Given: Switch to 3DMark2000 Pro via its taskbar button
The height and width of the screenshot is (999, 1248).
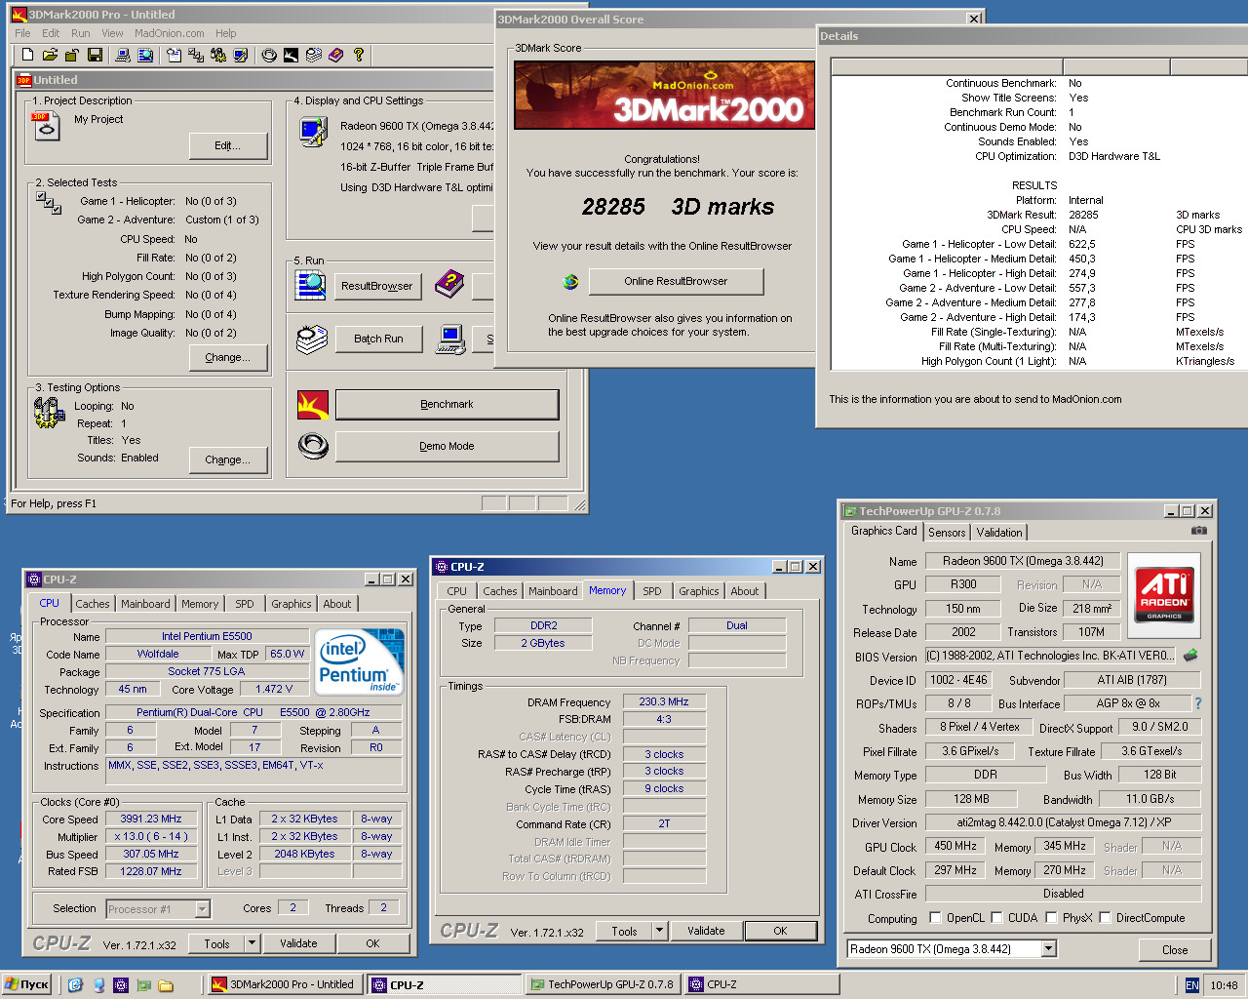Looking at the screenshot, I should (x=284, y=985).
